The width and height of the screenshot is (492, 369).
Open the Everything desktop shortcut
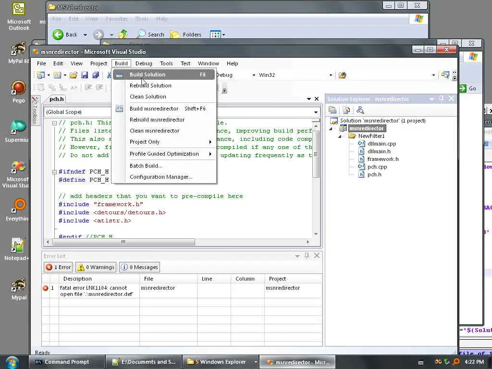pyautogui.click(x=17, y=210)
